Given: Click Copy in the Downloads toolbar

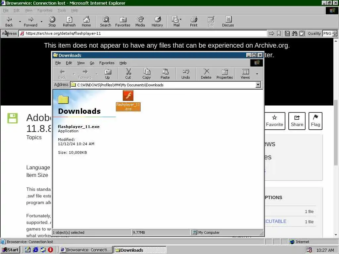Looking at the screenshot, I should point(147,74).
